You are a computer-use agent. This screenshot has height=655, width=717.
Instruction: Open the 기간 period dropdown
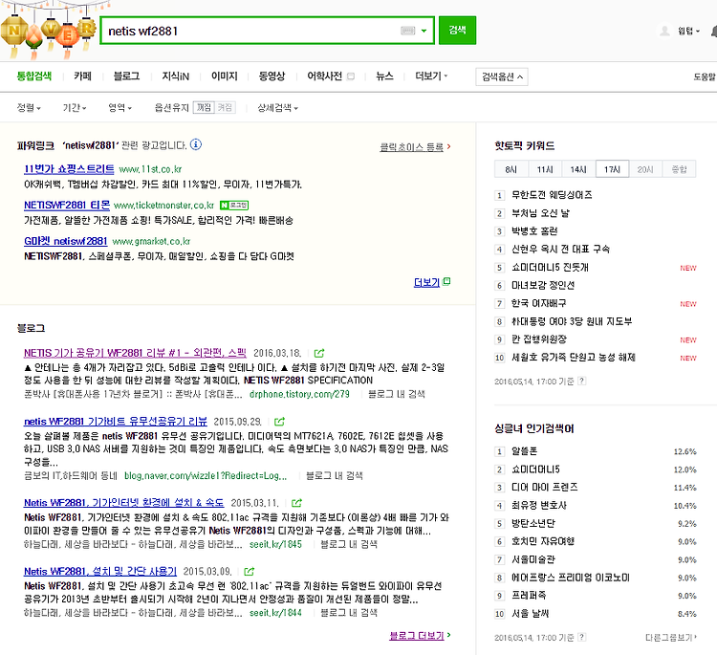pos(75,108)
